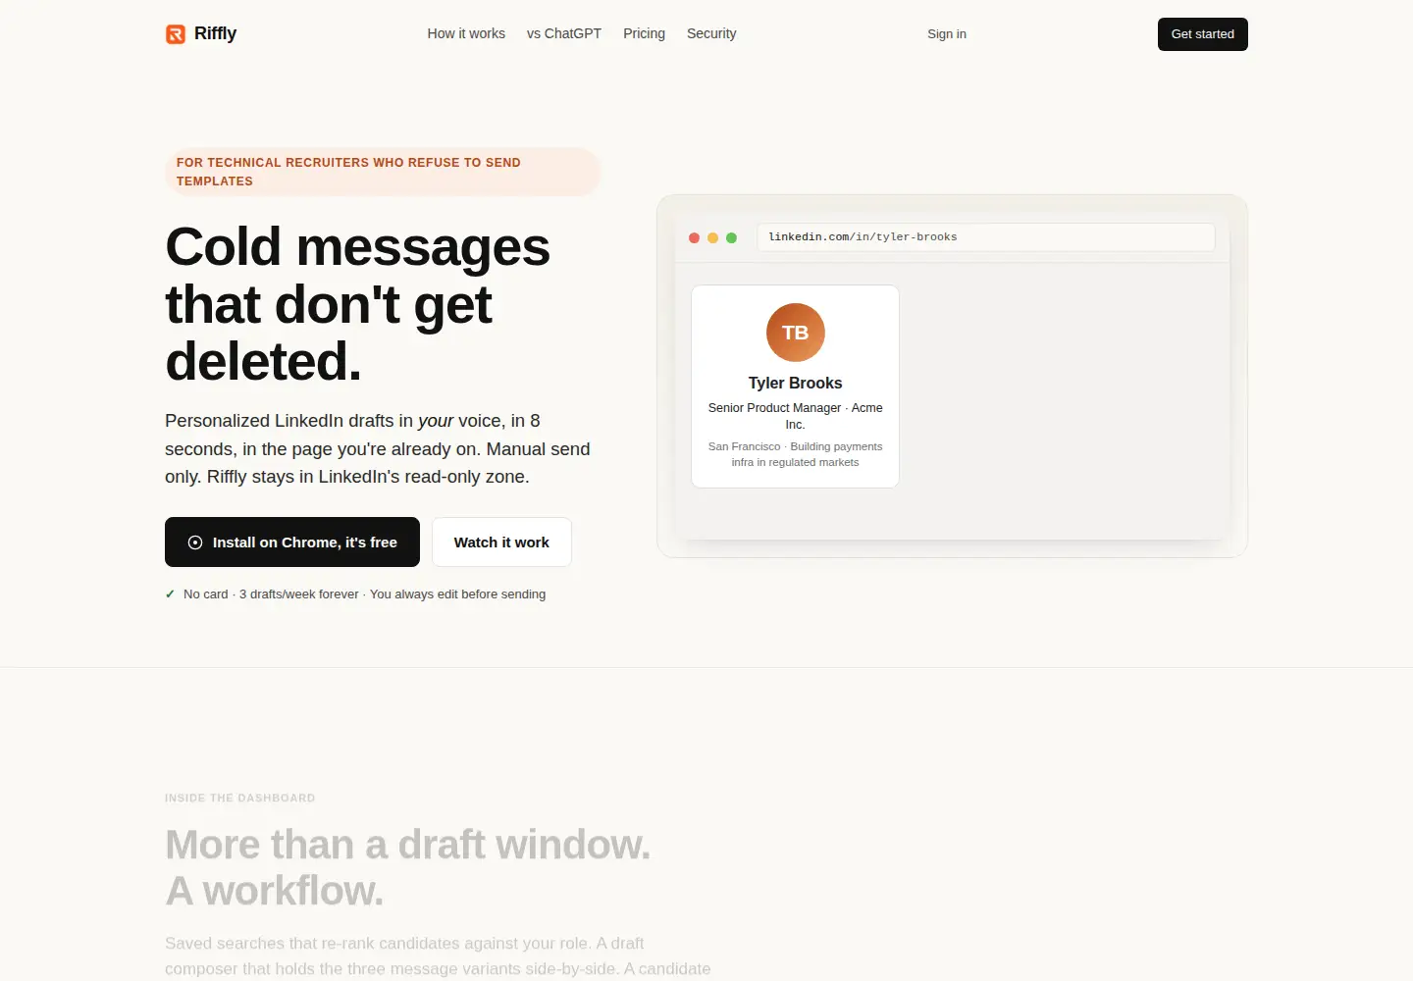The width and height of the screenshot is (1413, 981).
Task: Click the Riffly brand name
Action: 215,33
